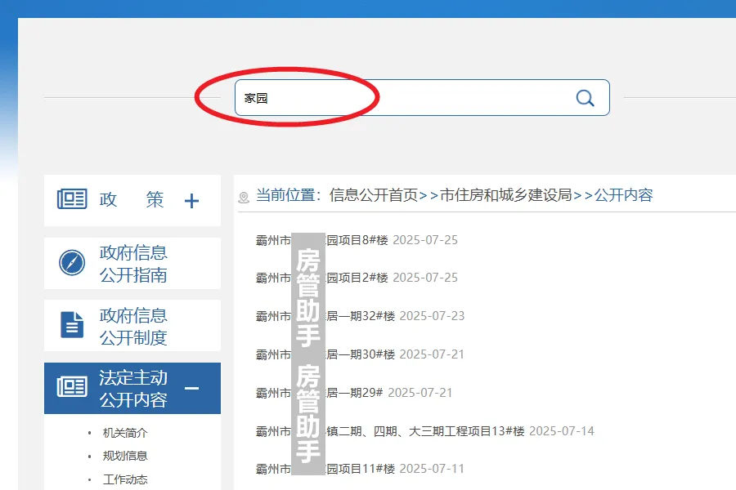Image resolution: width=736 pixels, height=490 pixels.
Task: Collapse 法定主动公开内容 using the minus sign
Action: click(194, 390)
